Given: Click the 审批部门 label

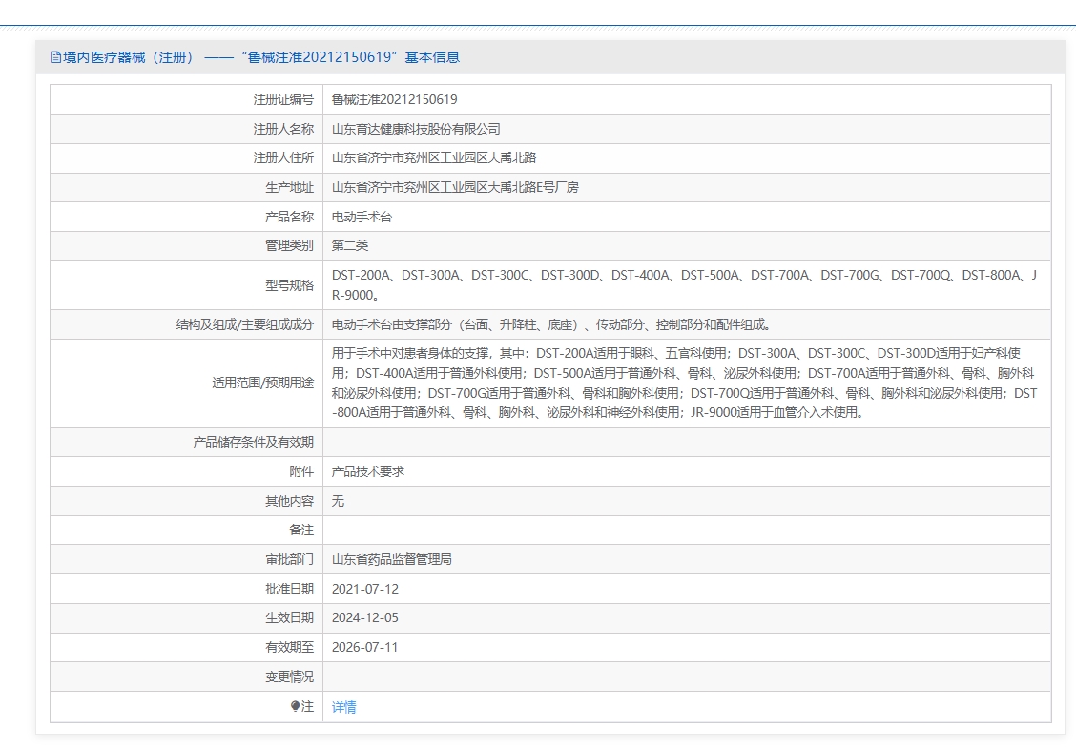Looking at the screenshot, I should point(290,560).
